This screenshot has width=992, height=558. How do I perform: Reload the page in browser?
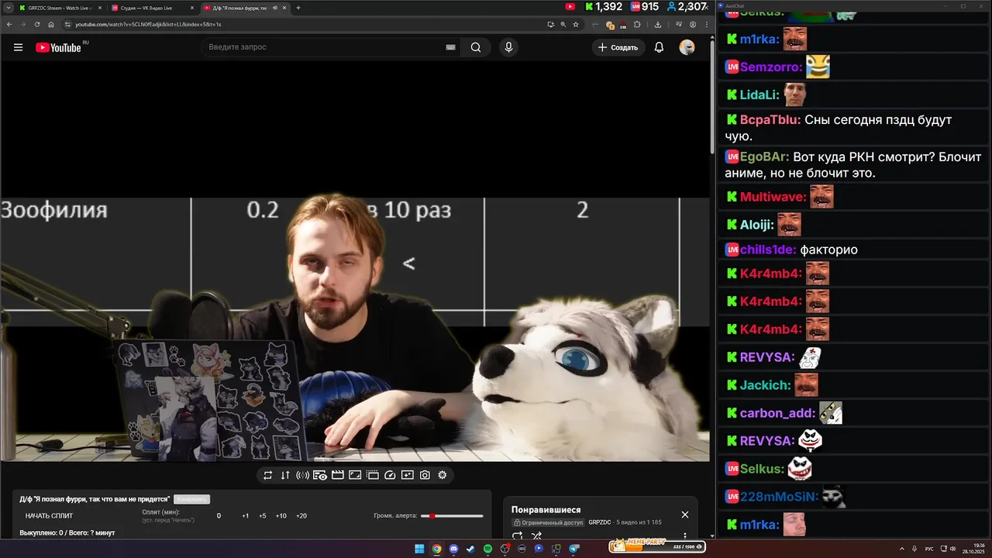tap(37, 24)
